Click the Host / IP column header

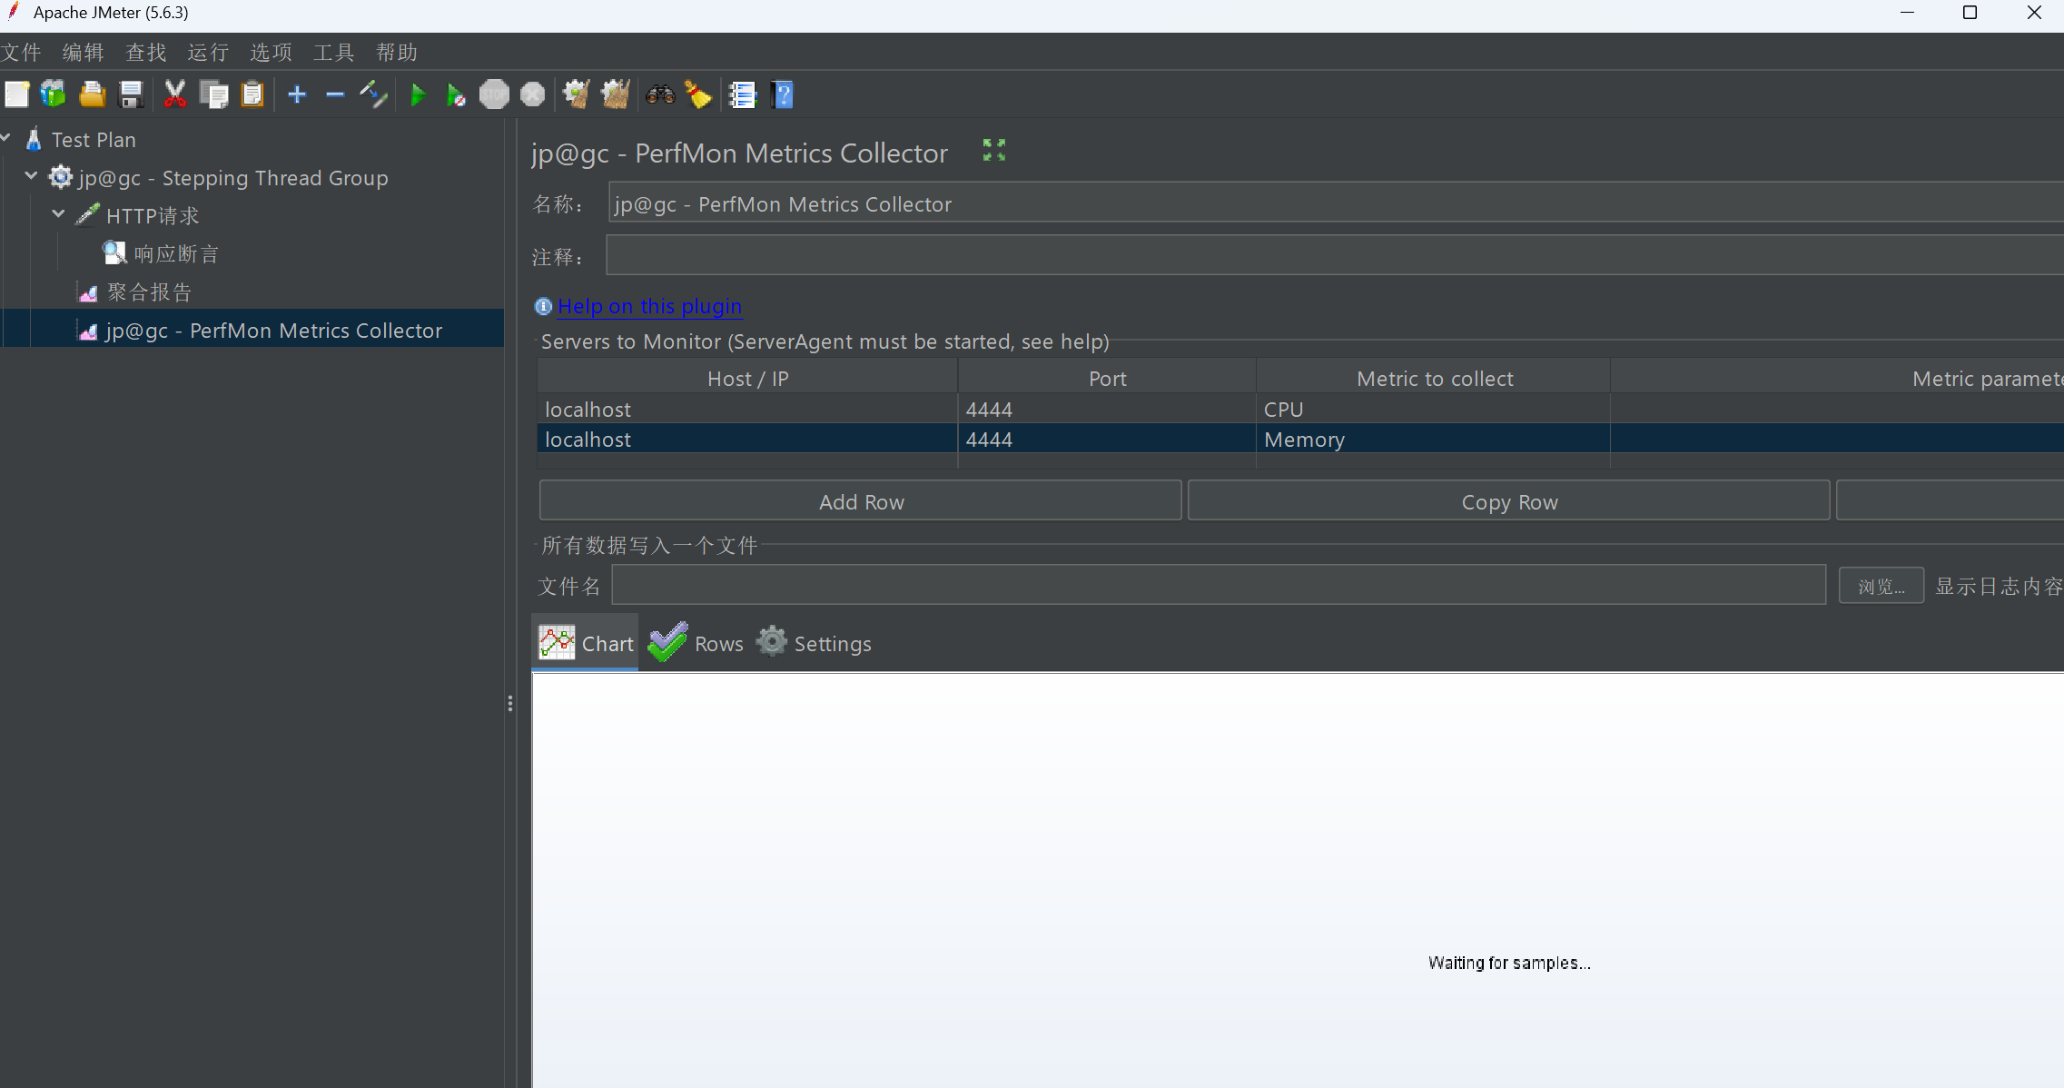coord(747,378)
